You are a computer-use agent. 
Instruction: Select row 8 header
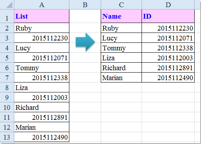pyautogui.click(x=7, y=87)
